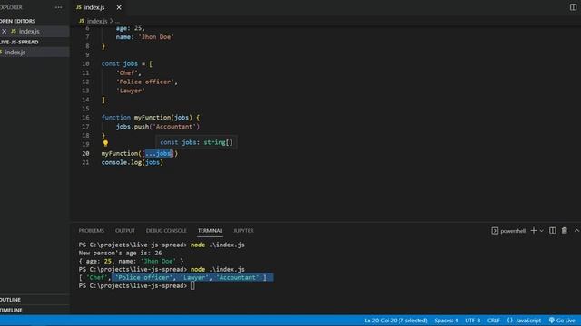Image resolution: width=581 pixels, height=326 pixels.
Task: Click myFunction name on line 16
Action: tap(153, 118)
